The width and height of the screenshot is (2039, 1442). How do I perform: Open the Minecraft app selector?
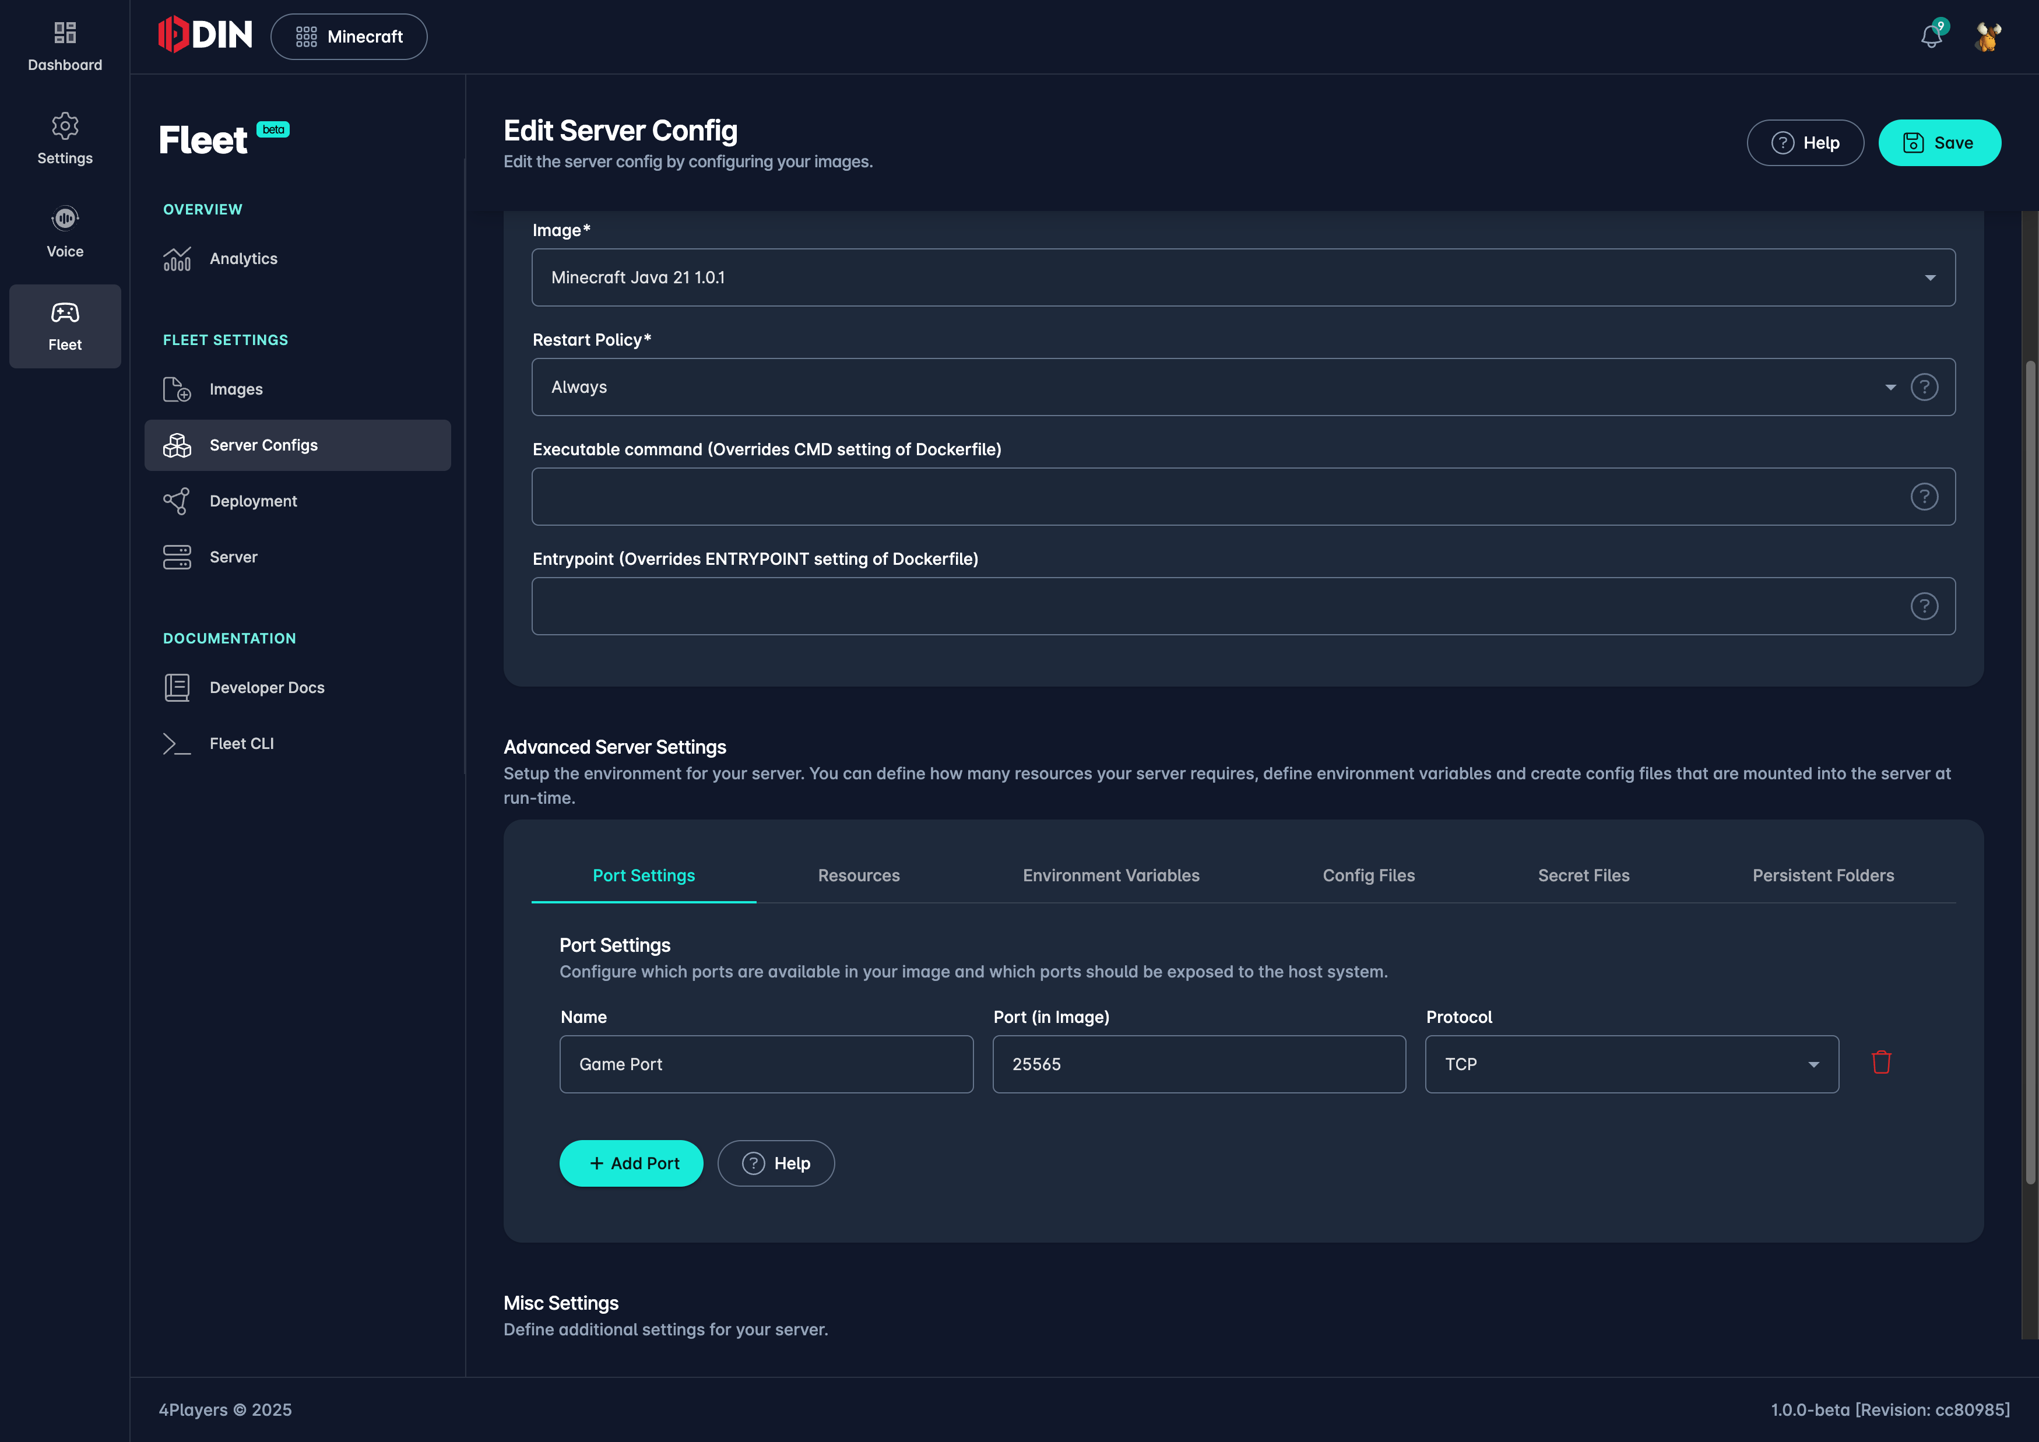point(349,36)
